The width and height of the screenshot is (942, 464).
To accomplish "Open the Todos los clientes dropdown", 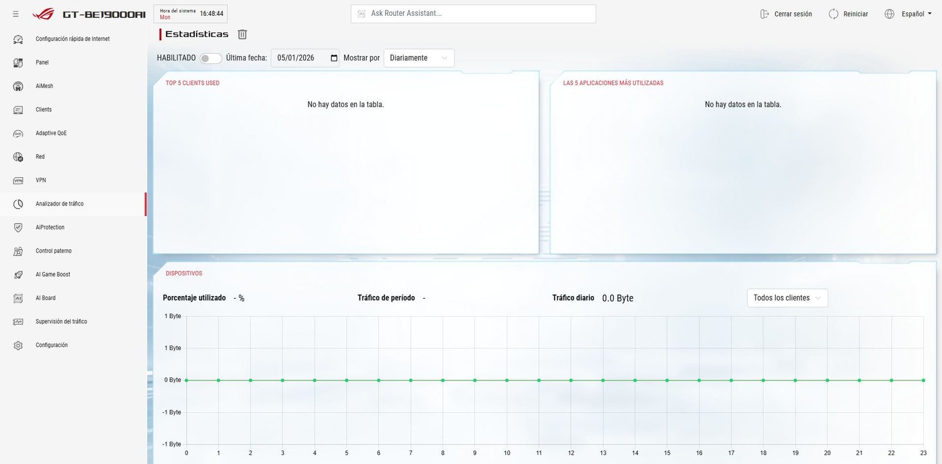I will point(787,298).
